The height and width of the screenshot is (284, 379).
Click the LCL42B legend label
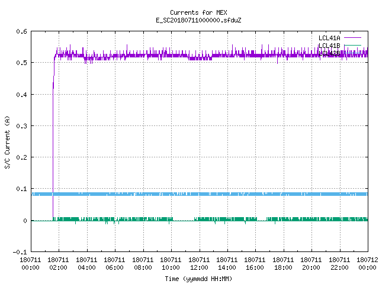coord(329,53)
